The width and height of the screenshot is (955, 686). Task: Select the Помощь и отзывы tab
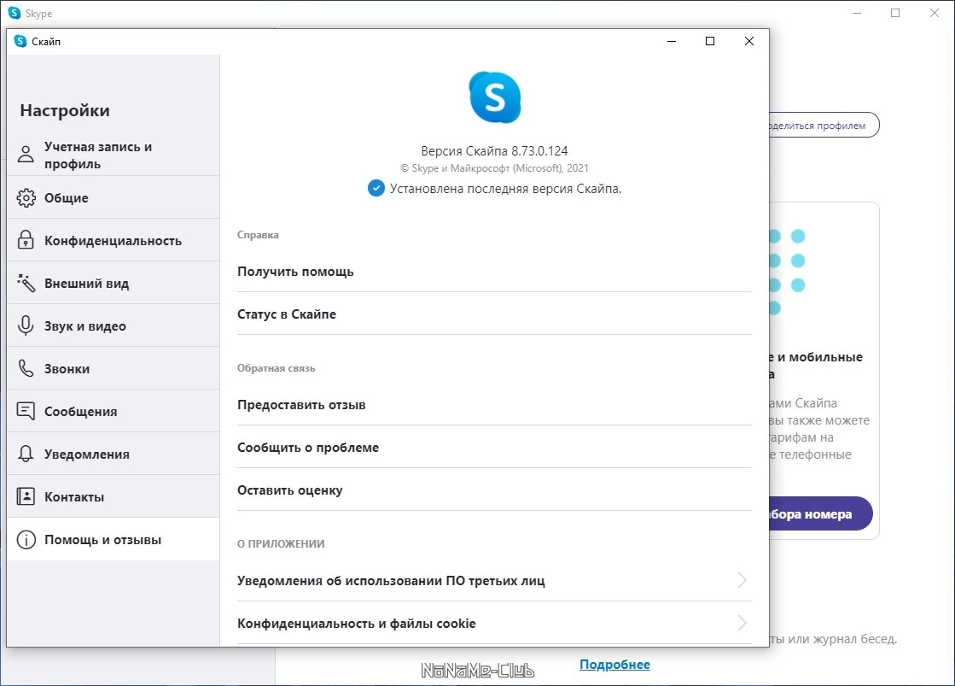click(114, 539)
